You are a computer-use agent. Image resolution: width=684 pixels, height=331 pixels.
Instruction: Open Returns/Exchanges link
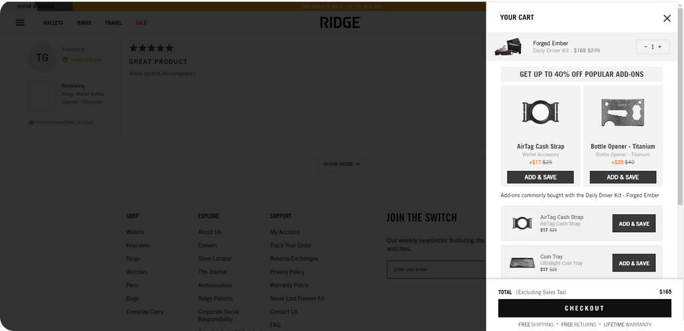(294, 259)
